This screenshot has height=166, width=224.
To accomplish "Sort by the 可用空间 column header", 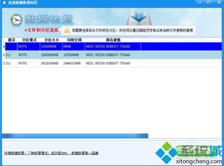I will pyautogui.click(x=74, y=40).
